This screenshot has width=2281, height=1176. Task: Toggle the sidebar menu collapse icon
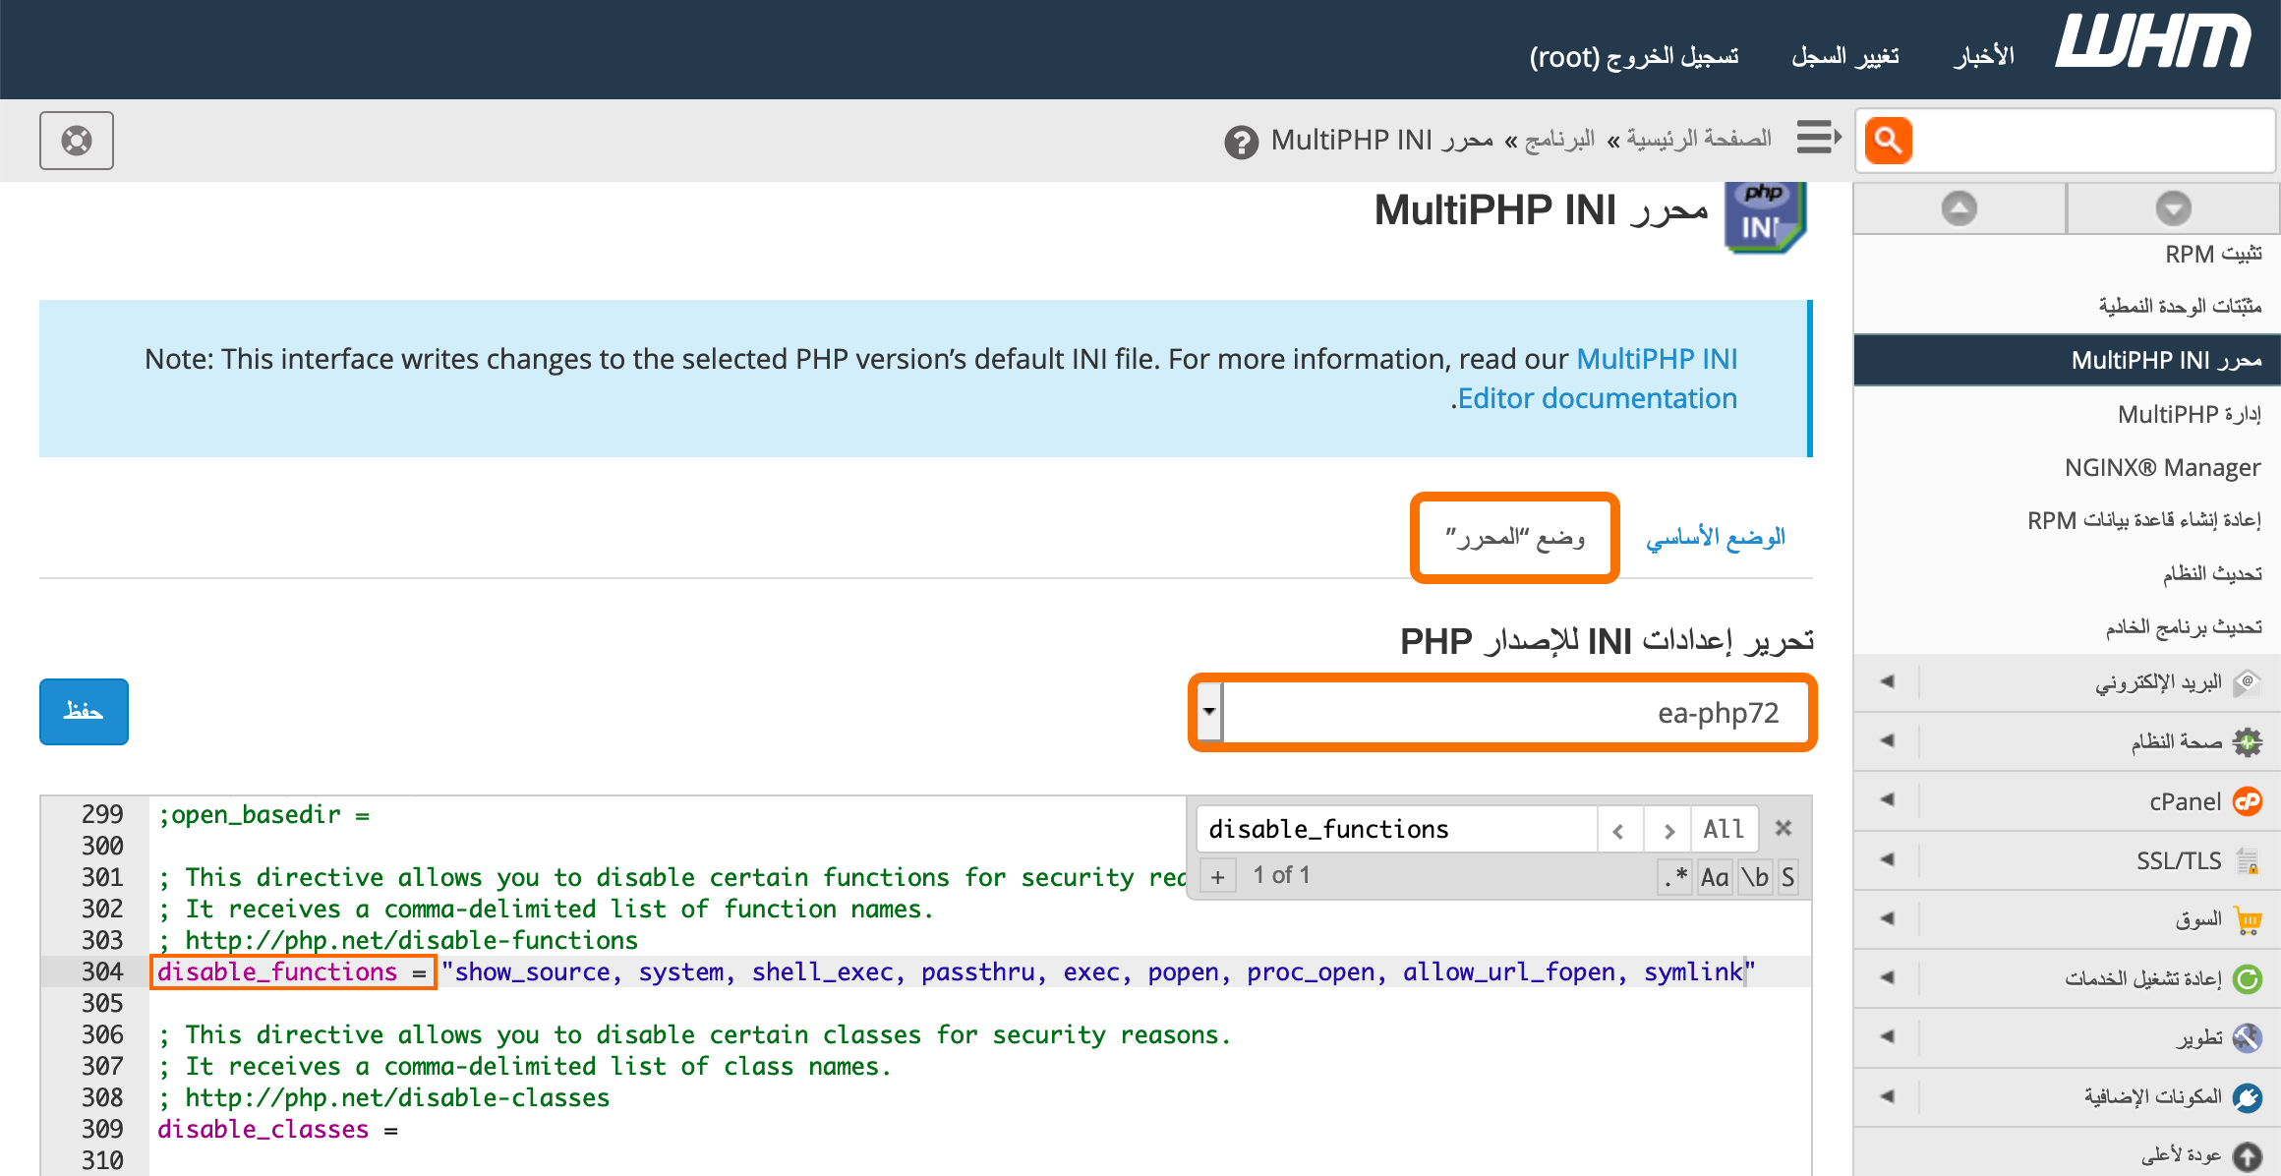[x=1818, y=137]
